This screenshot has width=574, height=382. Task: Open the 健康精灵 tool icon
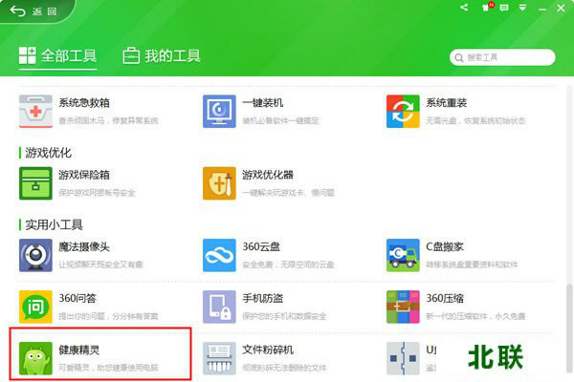(36, 358)
